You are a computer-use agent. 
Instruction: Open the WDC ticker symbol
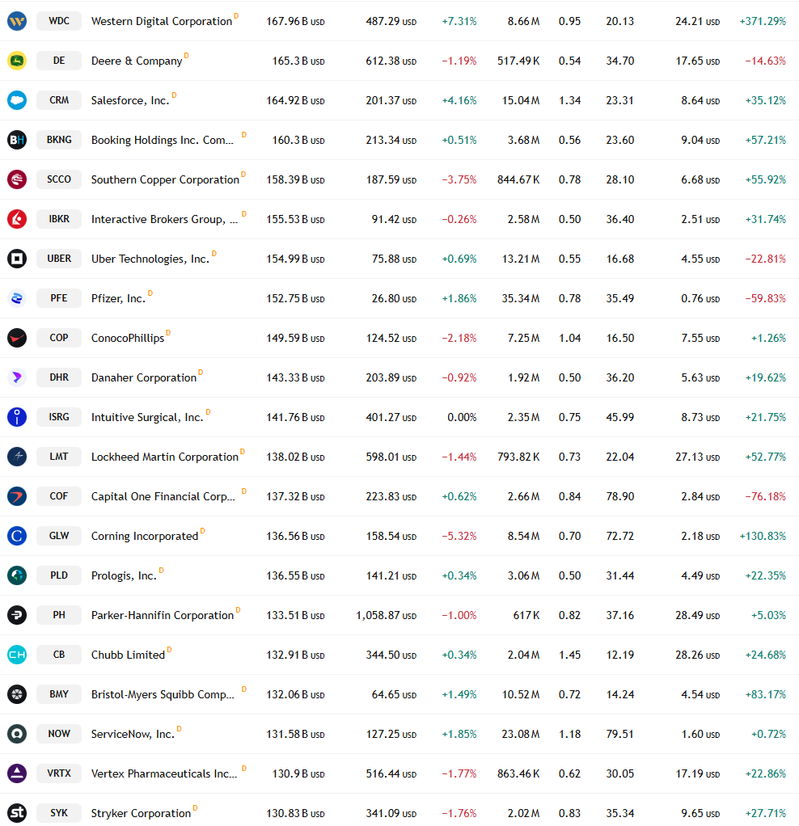pos(59,21)
